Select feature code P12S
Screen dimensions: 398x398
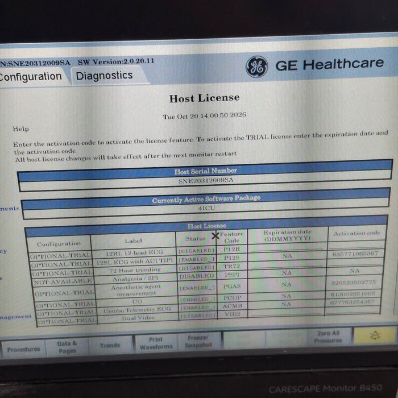tap(232, 258)
